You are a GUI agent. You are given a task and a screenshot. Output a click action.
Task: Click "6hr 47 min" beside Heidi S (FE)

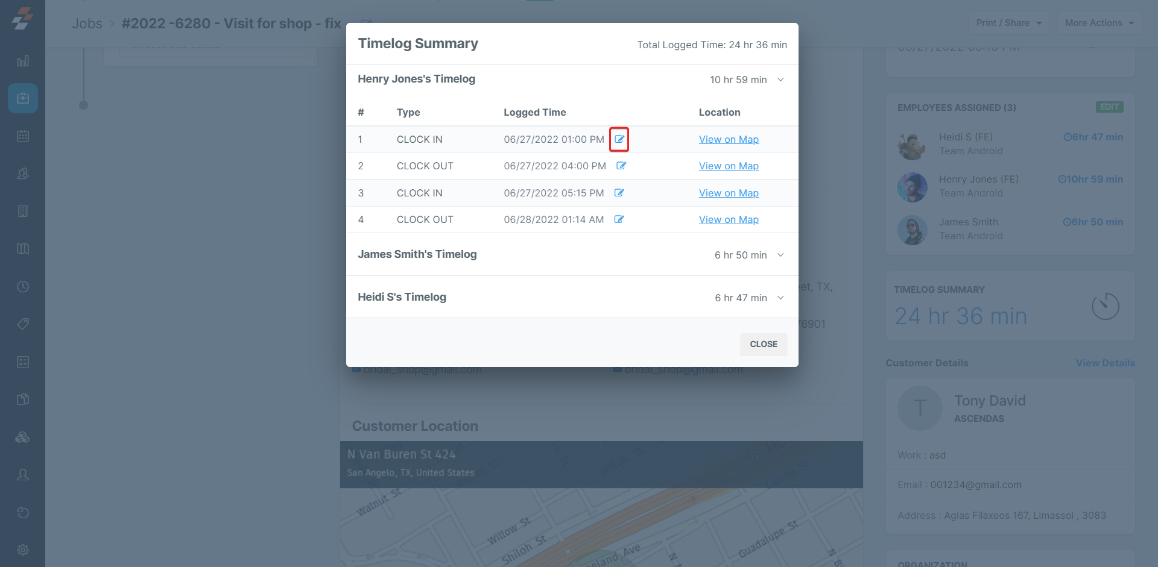click(x=1093, y=137)
